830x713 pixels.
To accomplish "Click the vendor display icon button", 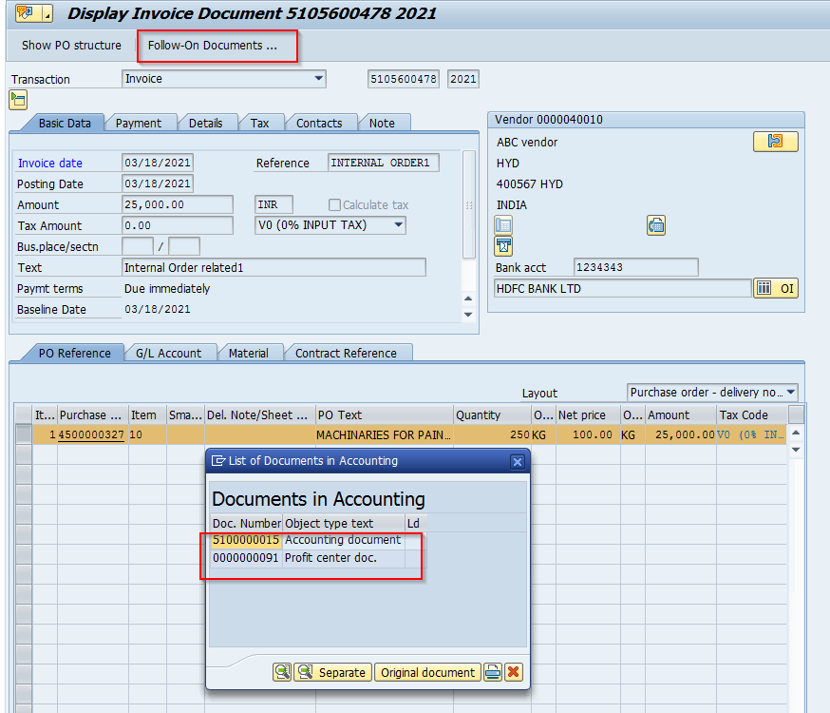I will 775,142.
